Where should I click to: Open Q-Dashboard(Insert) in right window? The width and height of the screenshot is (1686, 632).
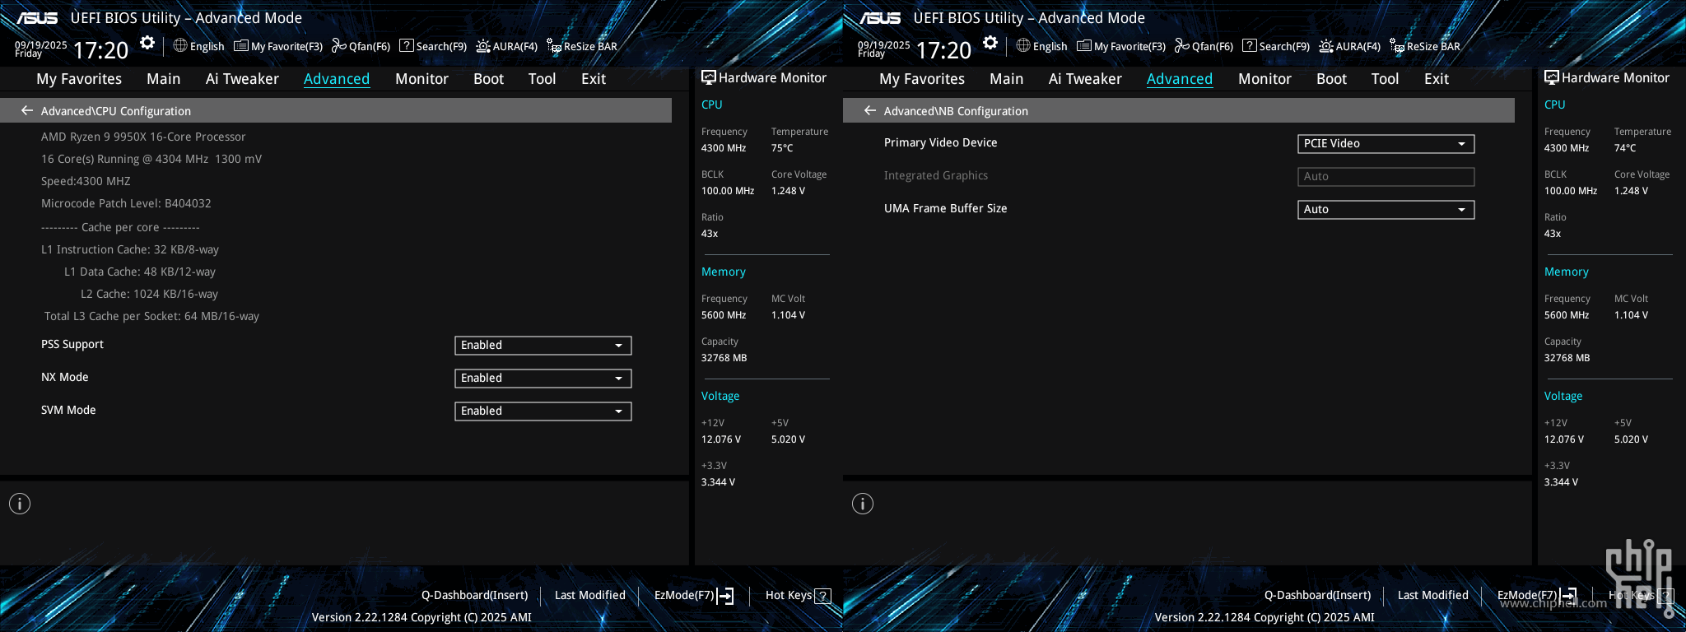[1318, 595]
